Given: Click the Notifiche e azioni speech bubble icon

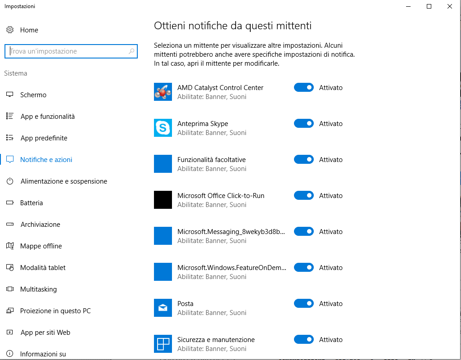Looking at the screenshot, I should [x=10, y=160].
